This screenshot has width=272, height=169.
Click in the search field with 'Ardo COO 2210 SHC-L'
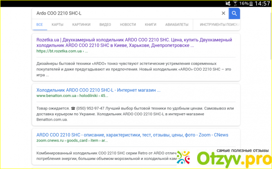(x=126, y=13)
